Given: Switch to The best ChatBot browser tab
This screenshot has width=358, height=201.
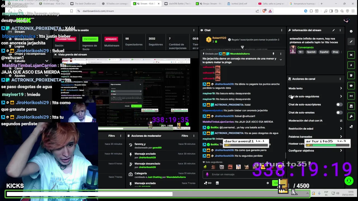Looking at the screenshot, I should (83, 4).
